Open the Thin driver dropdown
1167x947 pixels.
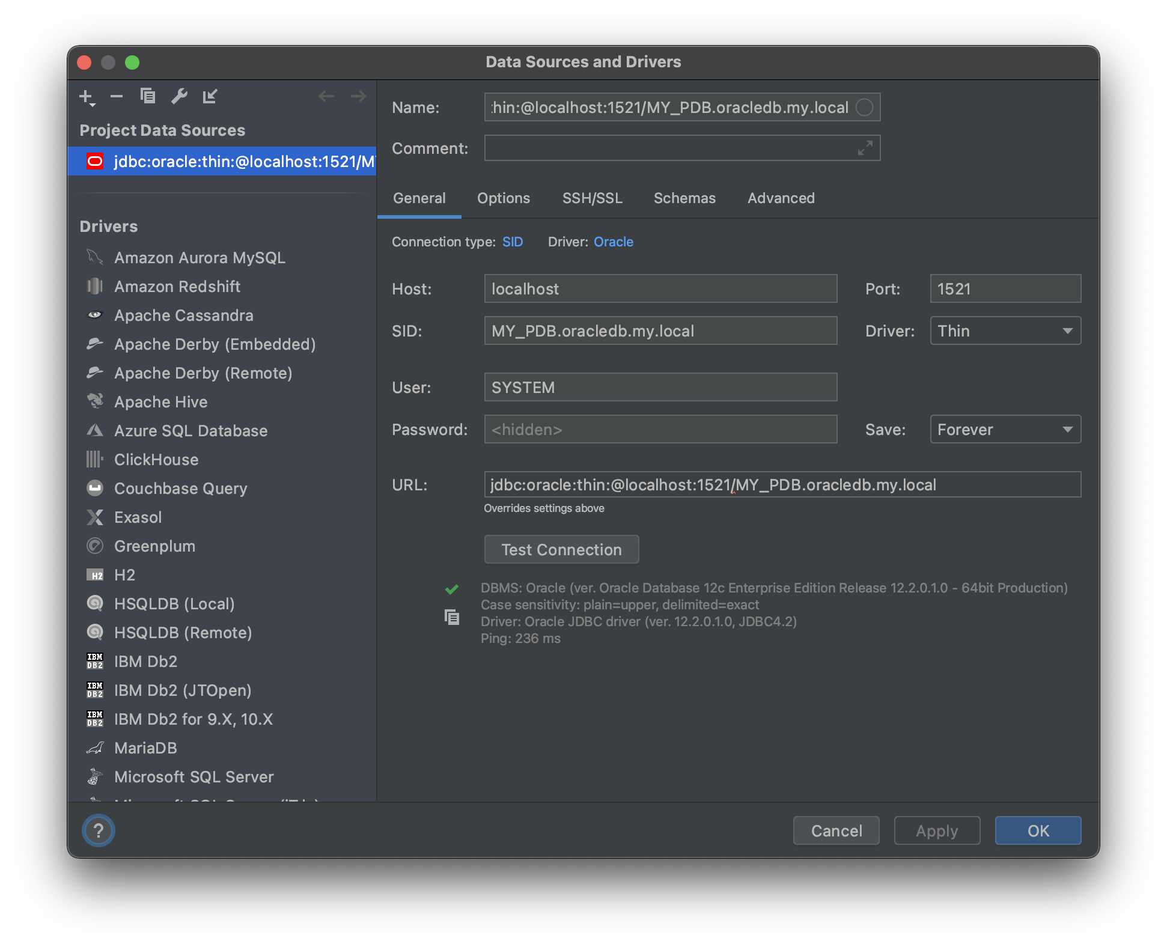click(x=1005, y=331)
